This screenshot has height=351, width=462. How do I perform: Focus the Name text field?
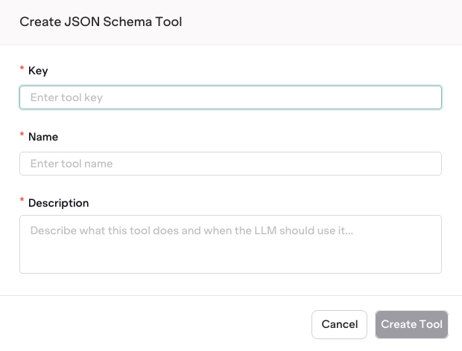(230, 164)
